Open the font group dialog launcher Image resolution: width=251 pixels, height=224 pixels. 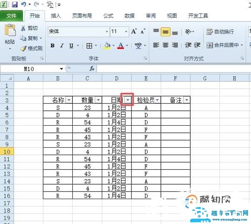[x=145, y=58]
